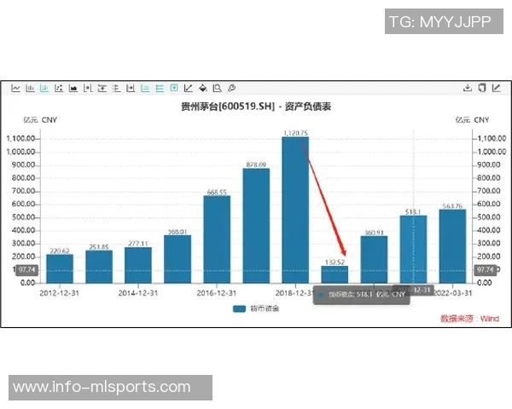Click the bar labeled 878.69

[x=256, y=226]
